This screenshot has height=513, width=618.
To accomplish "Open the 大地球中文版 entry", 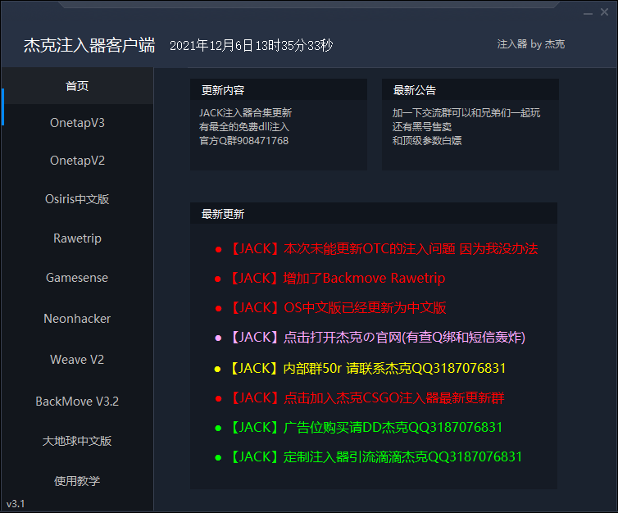I will tap(77, 441).
